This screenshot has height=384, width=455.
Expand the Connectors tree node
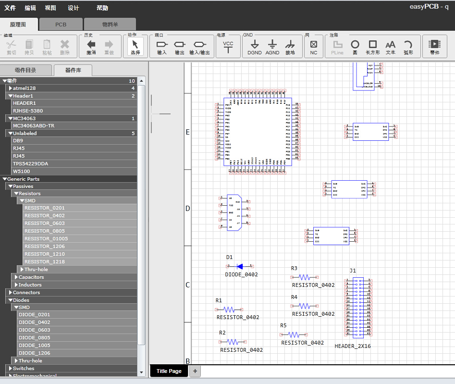coord(11,292)
